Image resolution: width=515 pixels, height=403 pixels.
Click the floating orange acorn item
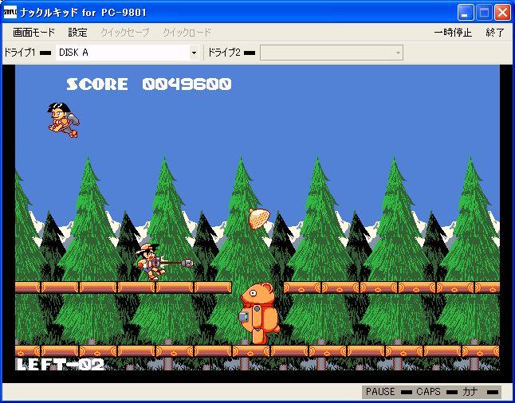coord(259,218)
